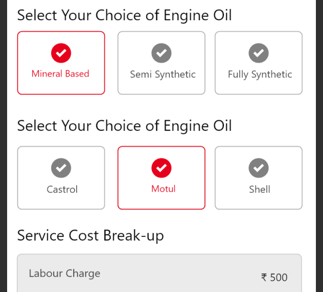Click the gray checkmark icon above Shell
Viewport: 323px width, 292px height.
259,168
